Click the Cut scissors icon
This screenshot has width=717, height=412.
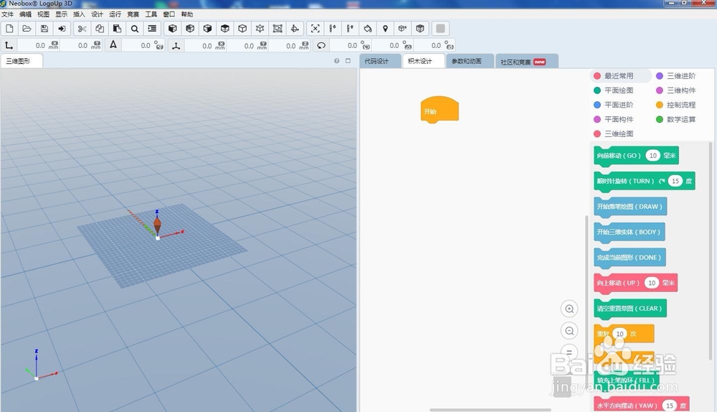[x=82, y=29]
